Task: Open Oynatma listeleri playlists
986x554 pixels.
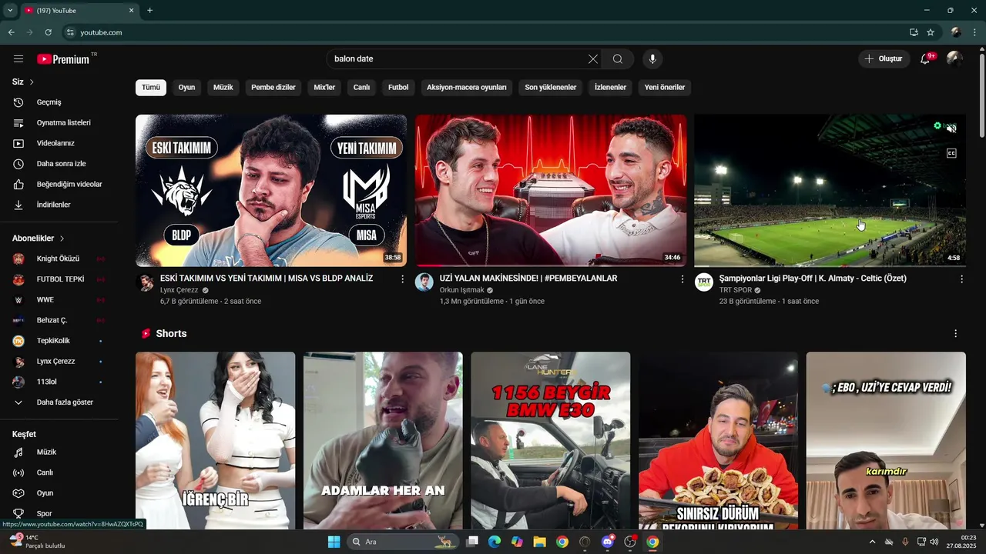Action: click(62, 122)
